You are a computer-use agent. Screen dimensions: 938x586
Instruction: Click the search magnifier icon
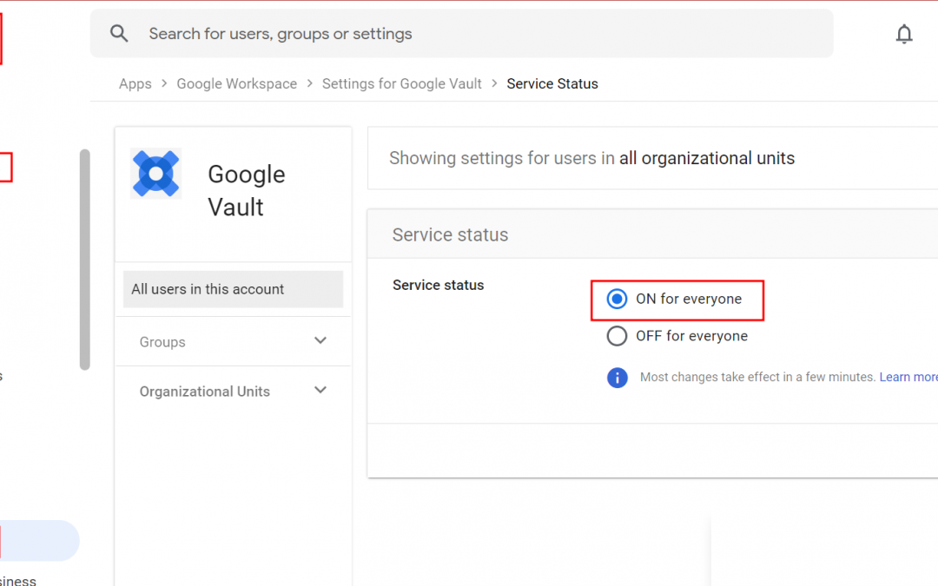(x=119, y=34)
